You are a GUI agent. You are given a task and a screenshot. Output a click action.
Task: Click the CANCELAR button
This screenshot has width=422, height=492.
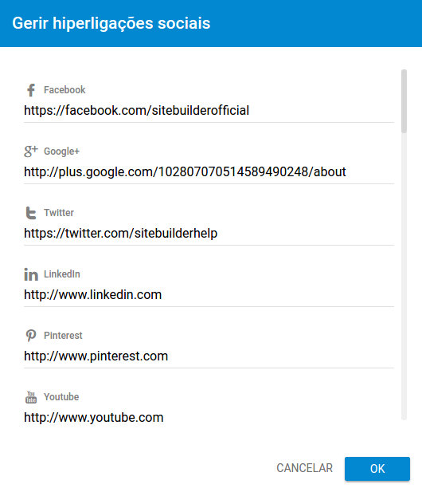(x=304, y=468)
